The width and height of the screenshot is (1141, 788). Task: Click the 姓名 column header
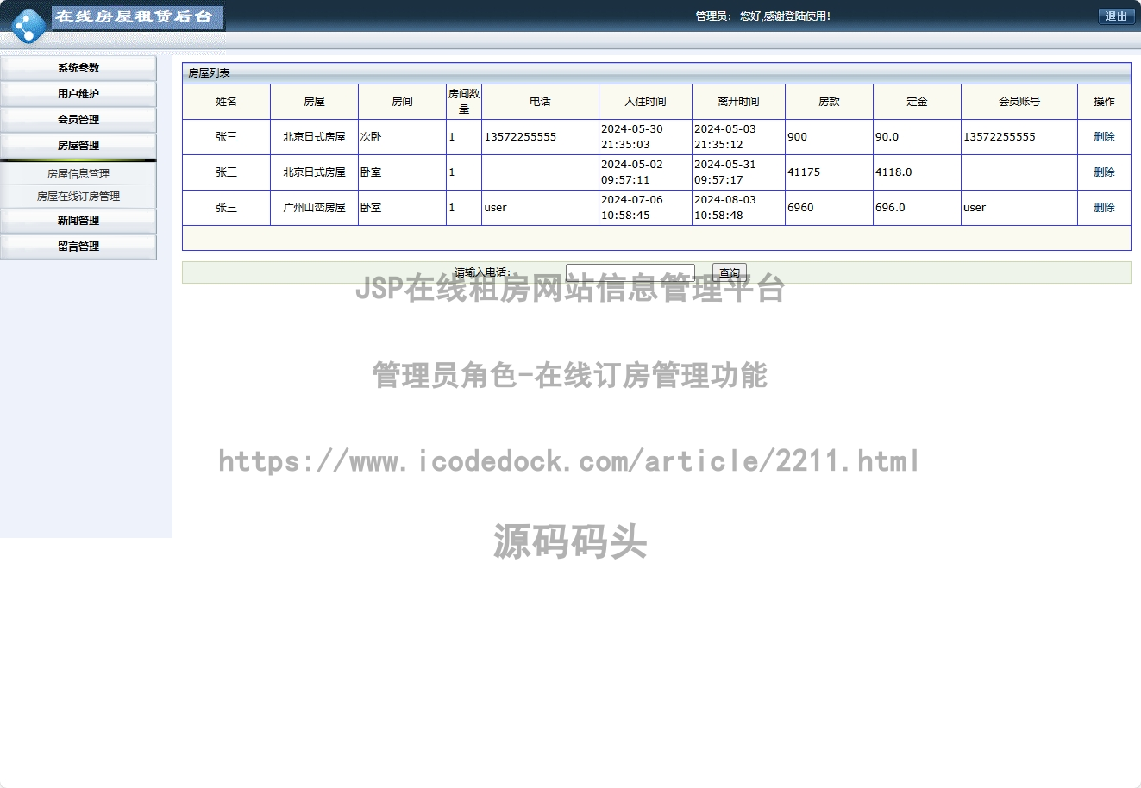(226, 102)
